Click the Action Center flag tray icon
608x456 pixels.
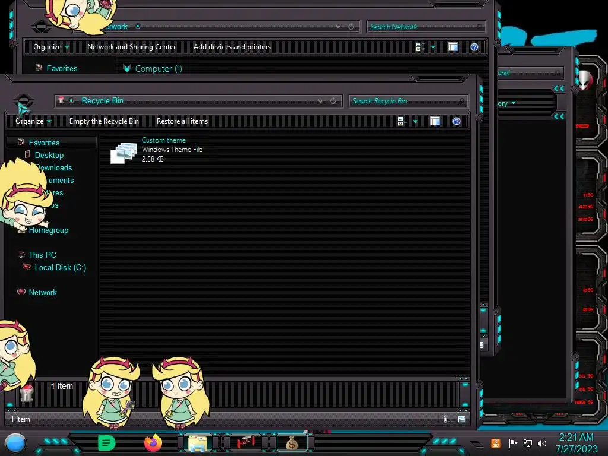[513, 443]
